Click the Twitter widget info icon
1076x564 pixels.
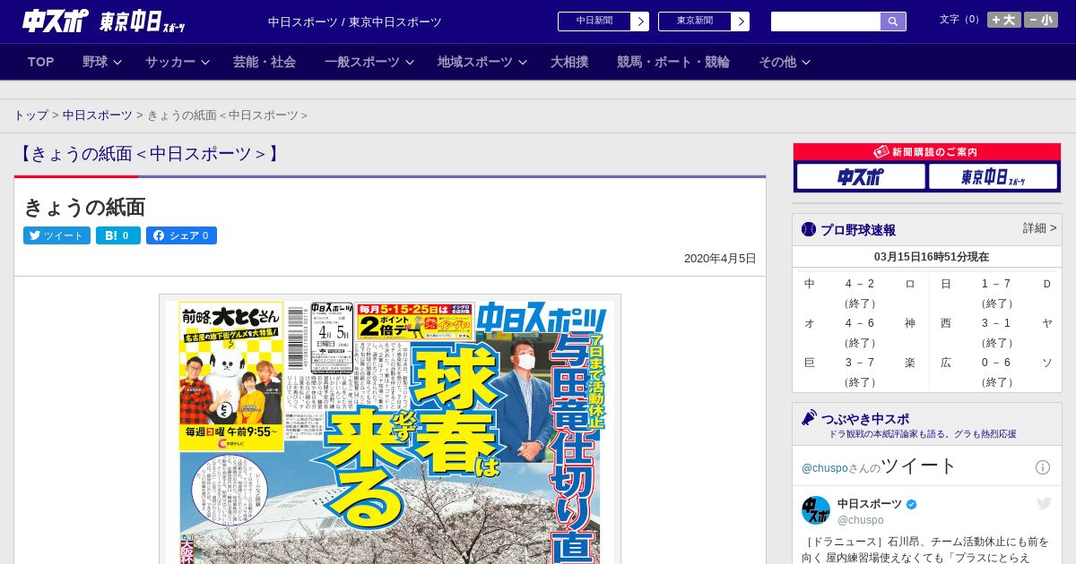1042,467
